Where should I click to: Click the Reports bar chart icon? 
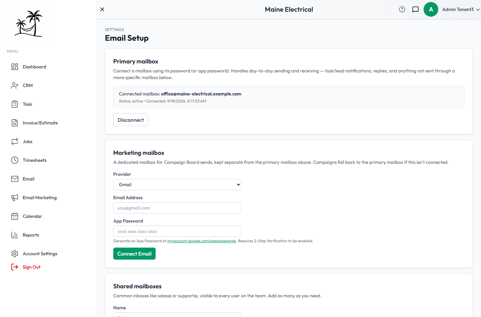tap(15, 235)
